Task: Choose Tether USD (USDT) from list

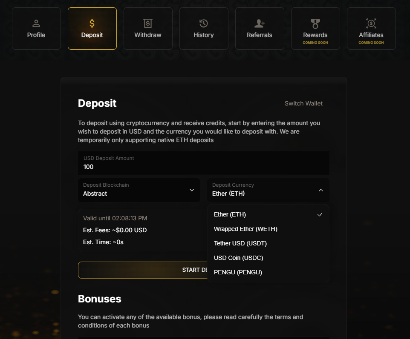Action: point(240,243)
